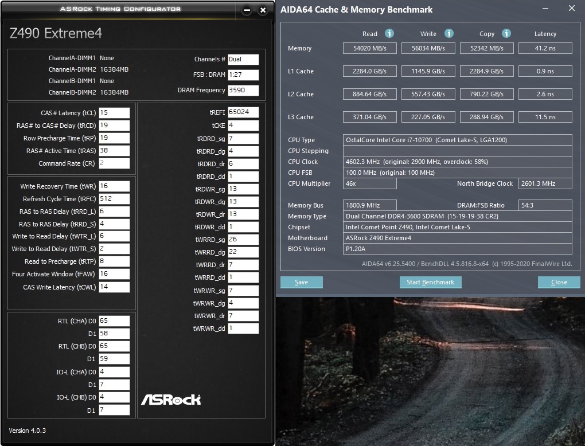Click the Memory Copy result 52342 MB/s
Viewport: 585px width, 446px height.
pyautogui.click(x=487, y=48)
